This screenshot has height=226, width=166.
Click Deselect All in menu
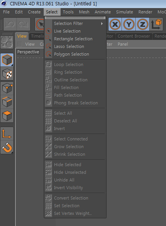pos(75,121)
